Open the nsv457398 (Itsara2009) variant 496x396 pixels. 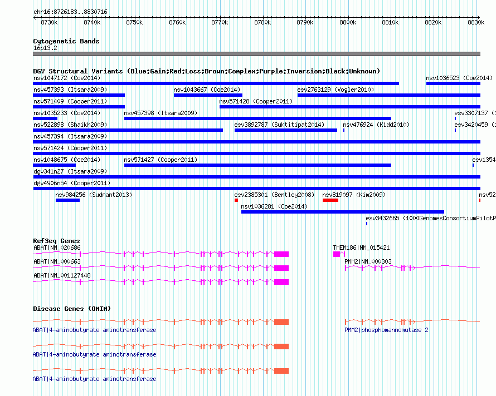[x=257, y=118]
